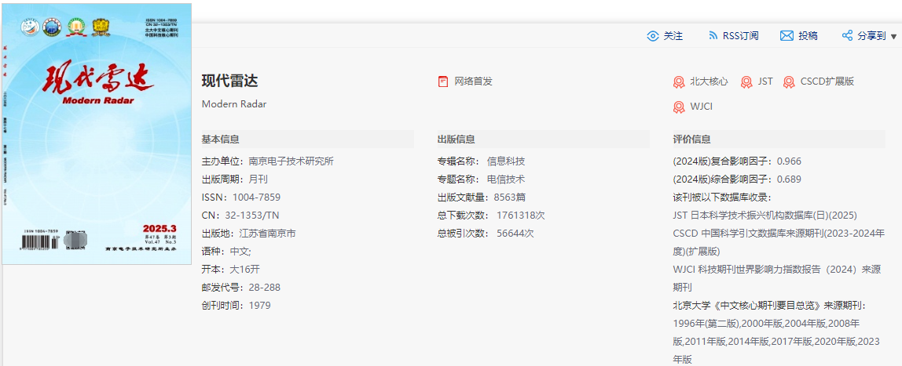902x366 pixels.
Task: Click the Modern Radar subtitle
Action: (x=234, y=104)
